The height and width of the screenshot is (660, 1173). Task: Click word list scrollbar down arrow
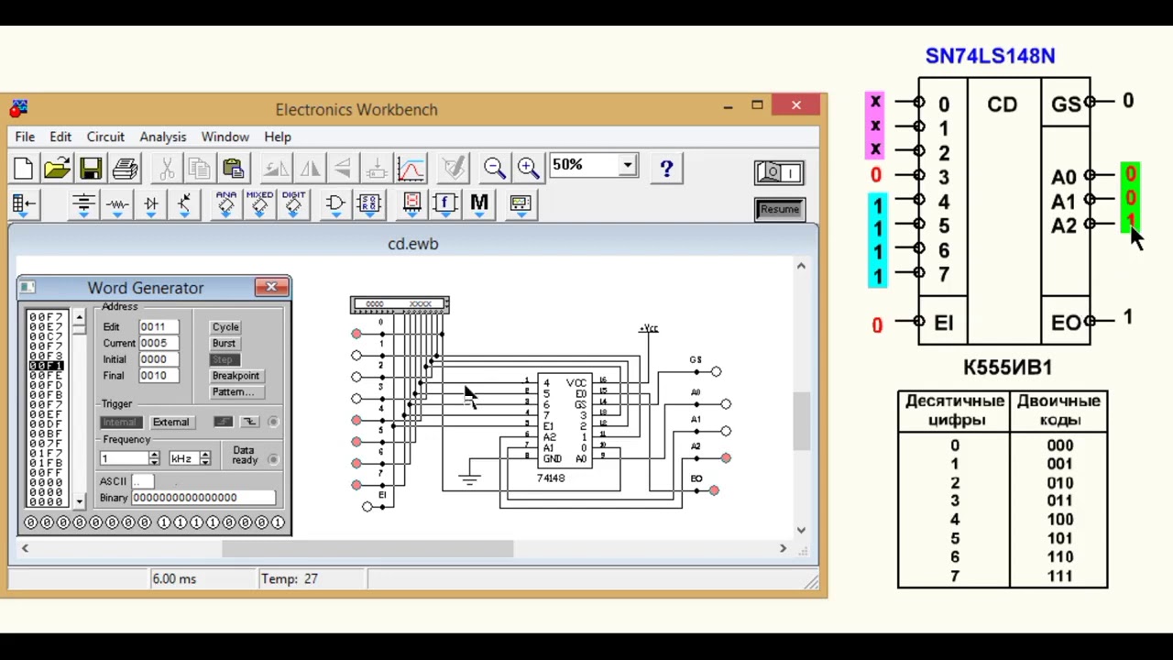(80, 501)
